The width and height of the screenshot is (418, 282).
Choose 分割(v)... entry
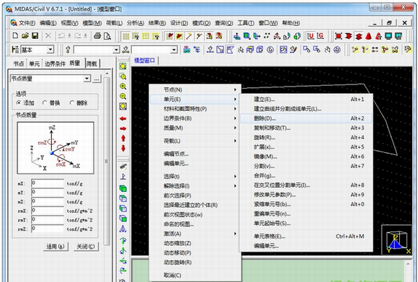pos(306,166)
